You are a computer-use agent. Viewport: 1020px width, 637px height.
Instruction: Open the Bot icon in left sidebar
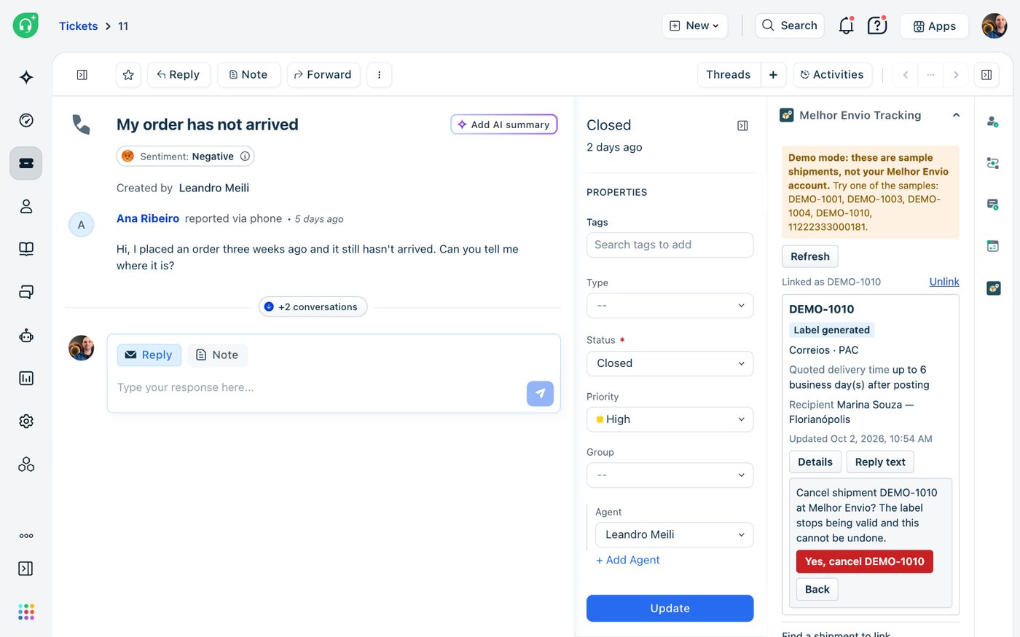(x=26, y=336)
